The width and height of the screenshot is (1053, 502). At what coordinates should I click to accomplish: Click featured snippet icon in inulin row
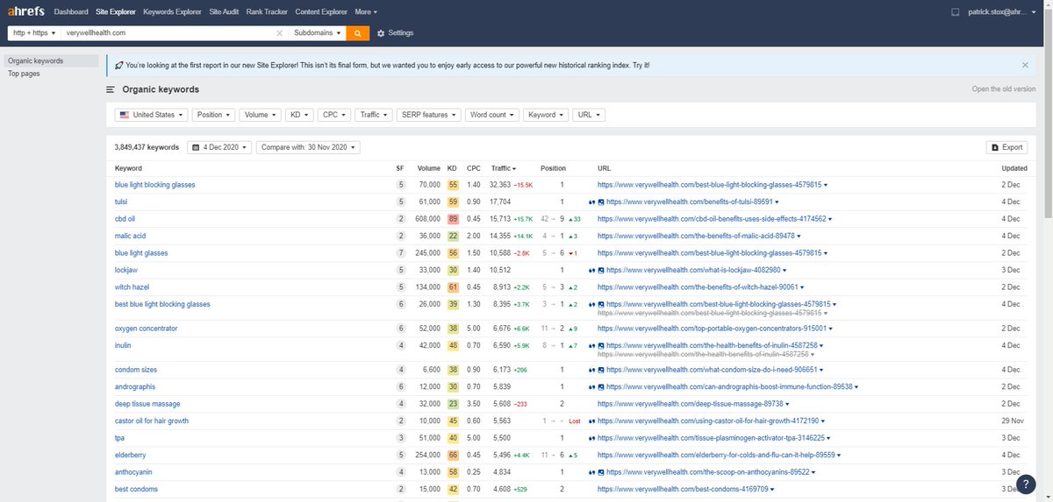click(591, 346)
